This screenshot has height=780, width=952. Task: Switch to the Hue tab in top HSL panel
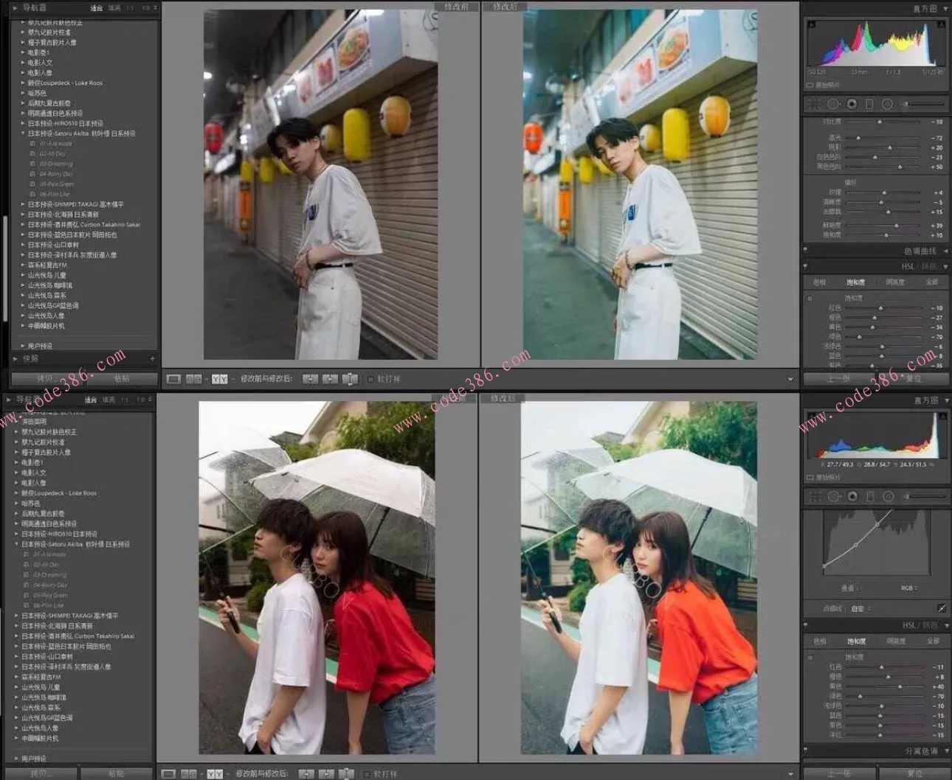tap(819, 282)
